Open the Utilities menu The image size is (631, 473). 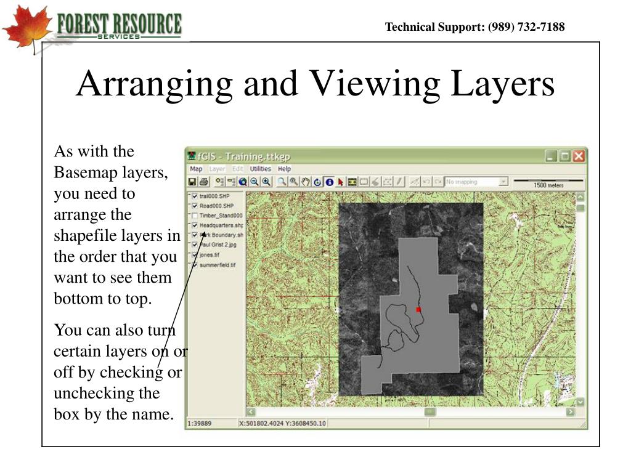(x=261, y=169)
